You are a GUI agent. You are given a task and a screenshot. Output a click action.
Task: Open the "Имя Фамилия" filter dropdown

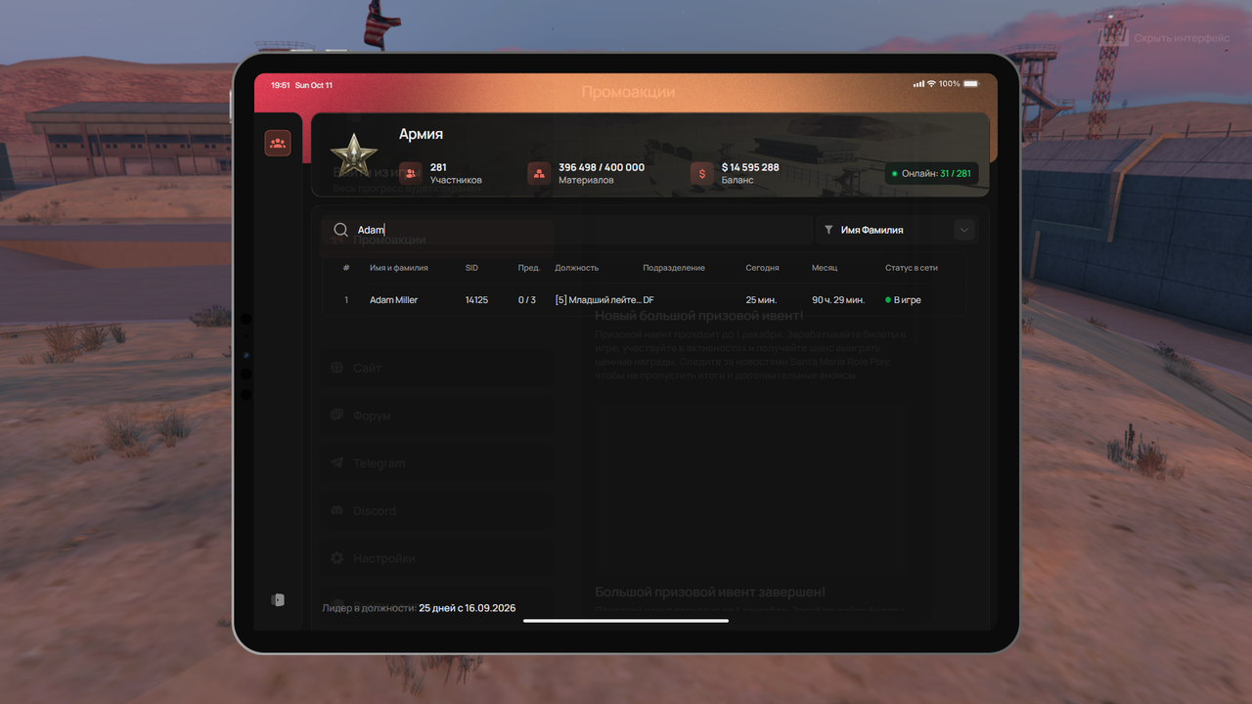coord(896,230)
